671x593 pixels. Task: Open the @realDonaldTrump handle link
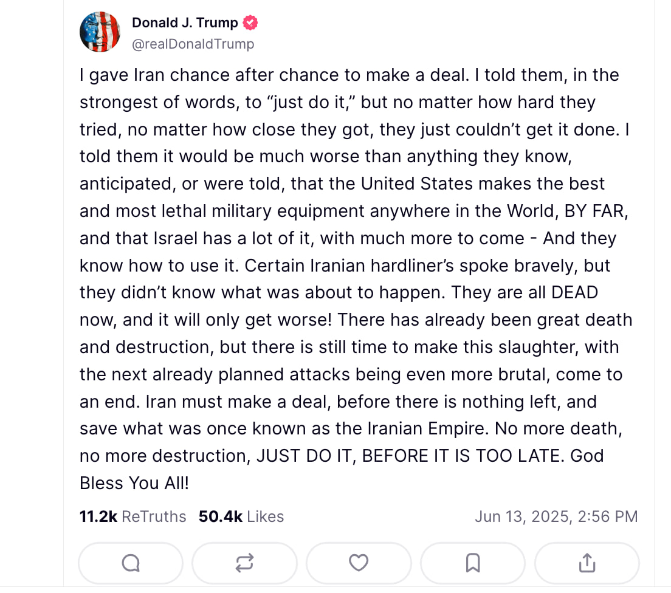point(193,44)
